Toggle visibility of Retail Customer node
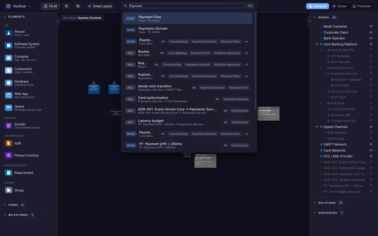Viewport: 378px width, 236px height. [371, 26]
